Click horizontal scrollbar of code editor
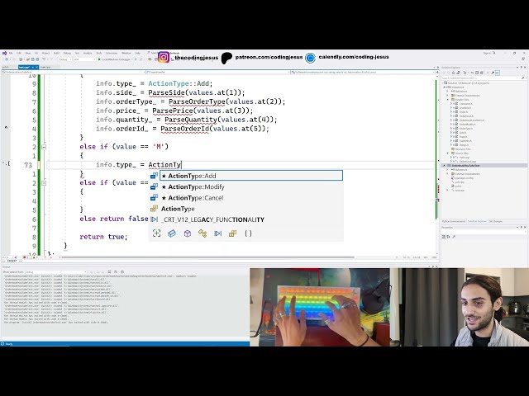This screenshot has width=529, height=396. tap(207, 257)
